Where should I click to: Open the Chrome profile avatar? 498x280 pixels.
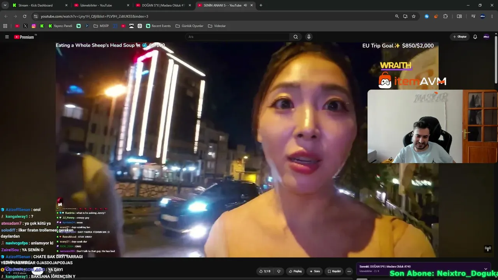483,16
